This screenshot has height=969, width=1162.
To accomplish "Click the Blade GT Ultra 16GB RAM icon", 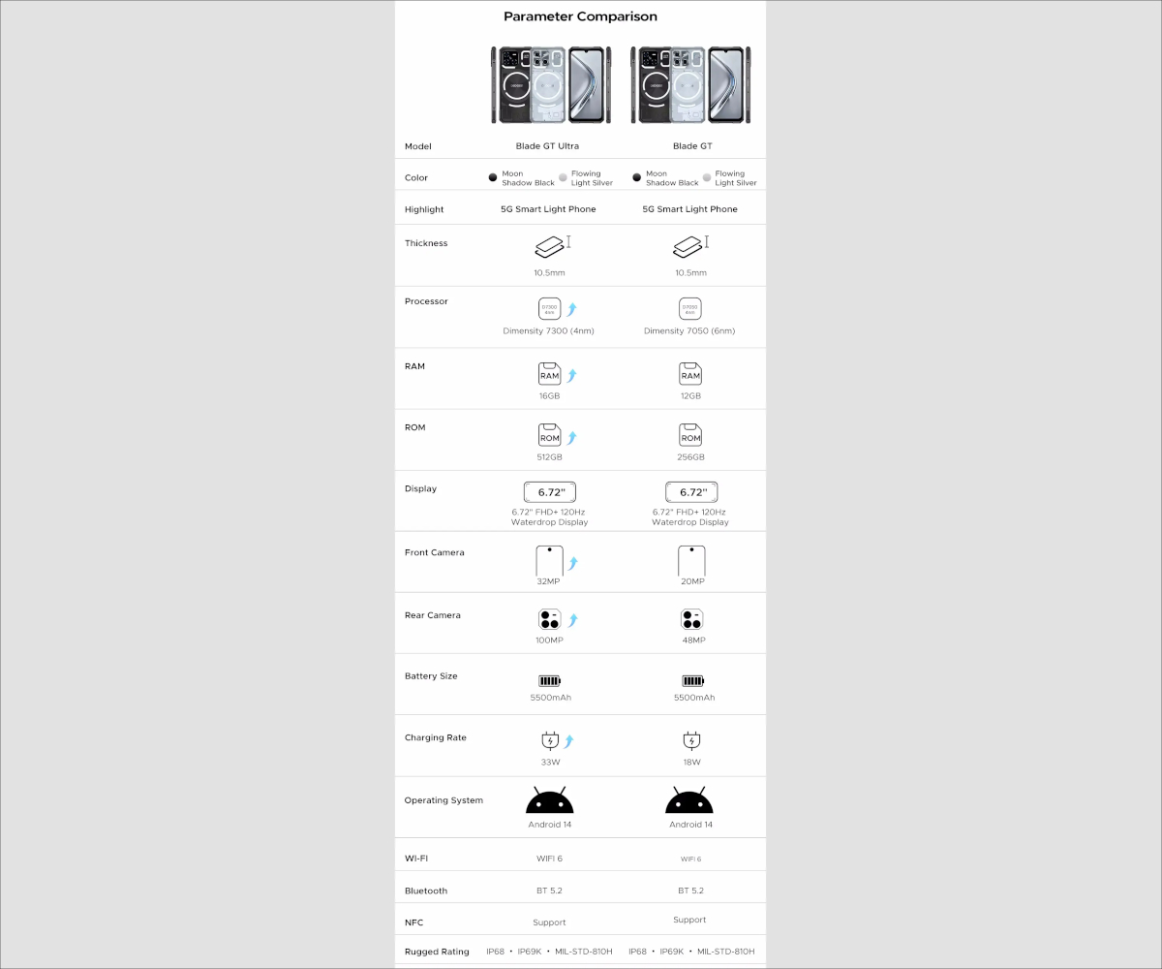I will [549, 375].
